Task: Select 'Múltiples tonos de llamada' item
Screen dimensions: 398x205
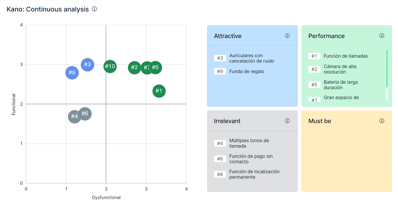Action: coord(249,143)
